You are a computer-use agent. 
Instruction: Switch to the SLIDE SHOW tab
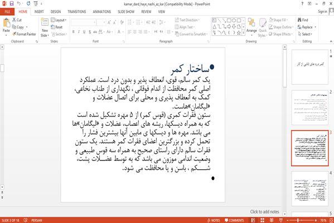tap(126, 12)
